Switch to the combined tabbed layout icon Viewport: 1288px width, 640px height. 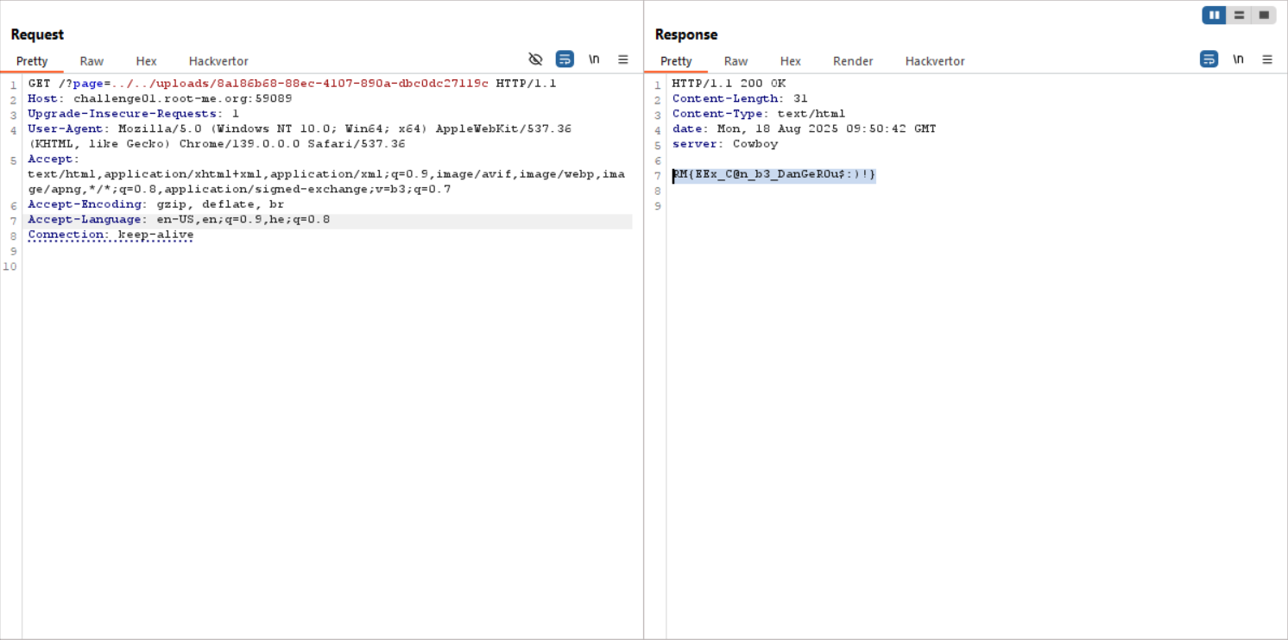pyautogui.click(x=1264, y=15)
